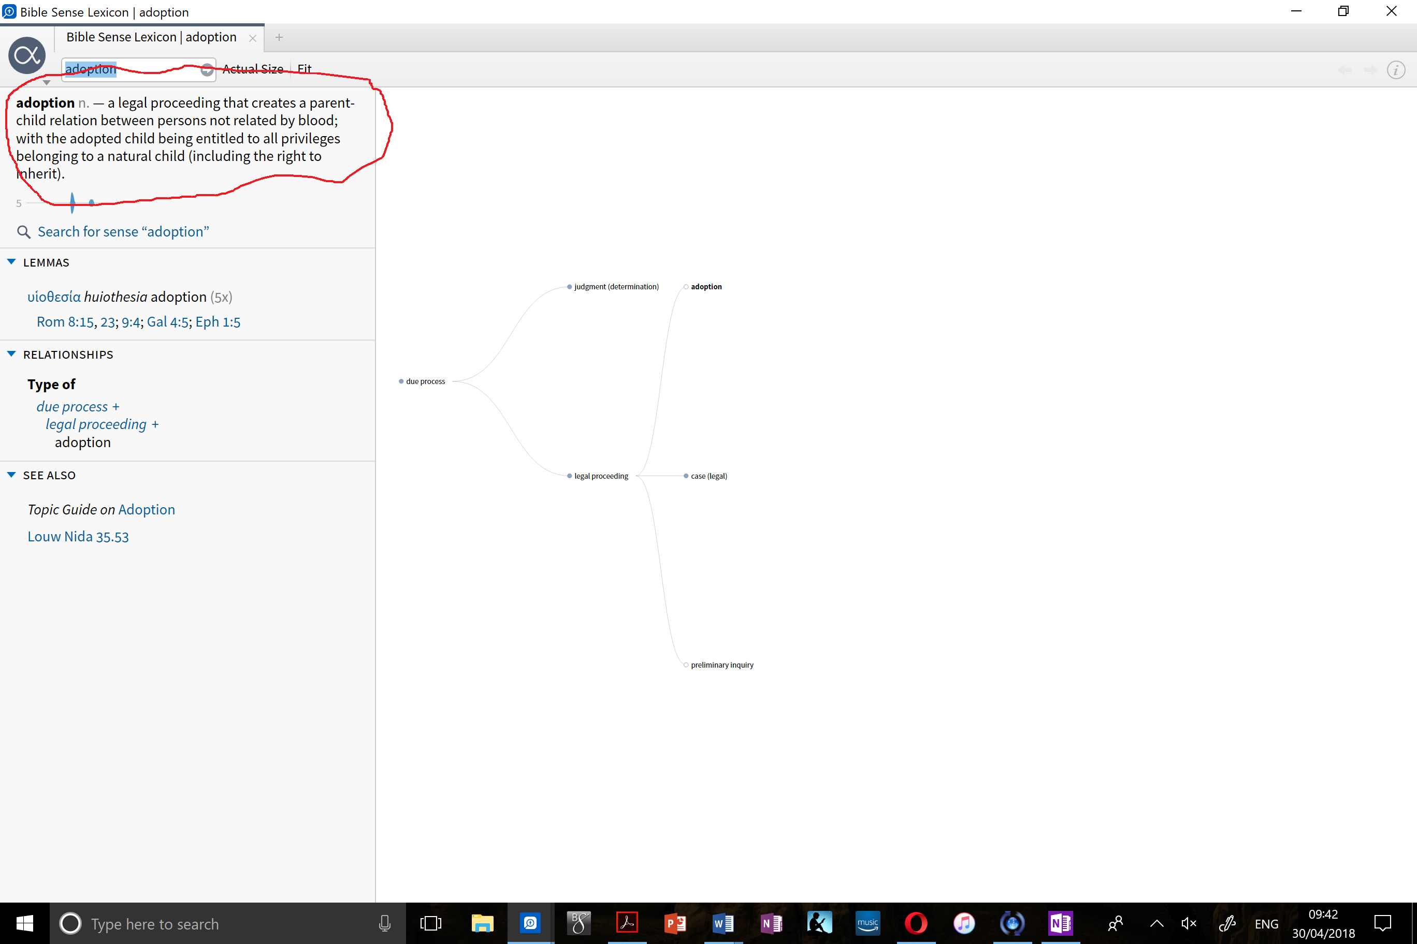Click the back navigation arrow
The height and width of the screenshot is (944, 1417).
point(1344,70)
